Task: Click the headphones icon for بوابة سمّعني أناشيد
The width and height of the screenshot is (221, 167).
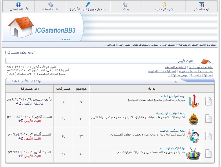Action: 194,136
